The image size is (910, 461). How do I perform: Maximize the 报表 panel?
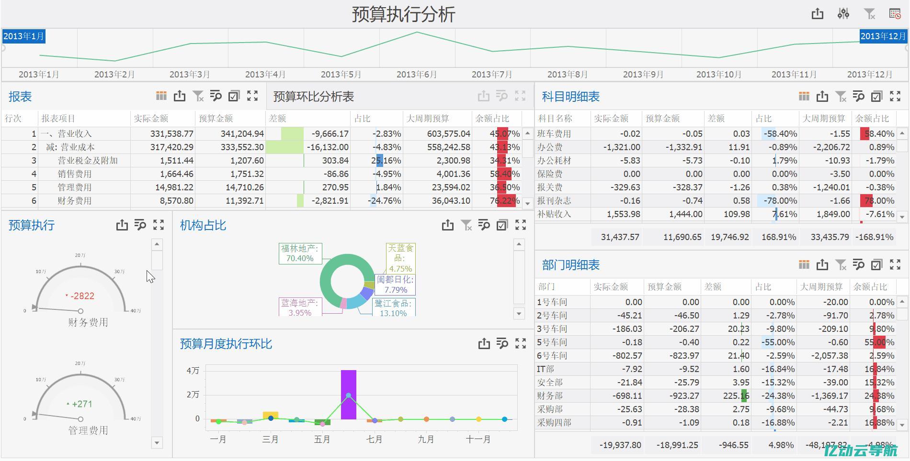tap(252, 96)
